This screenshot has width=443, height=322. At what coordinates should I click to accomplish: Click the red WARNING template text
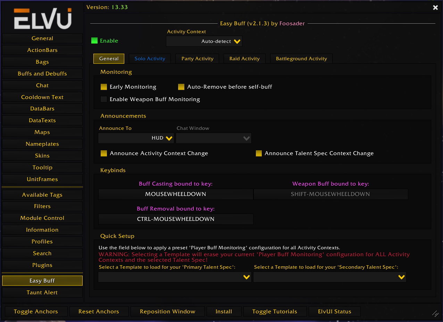click(254, 257)
